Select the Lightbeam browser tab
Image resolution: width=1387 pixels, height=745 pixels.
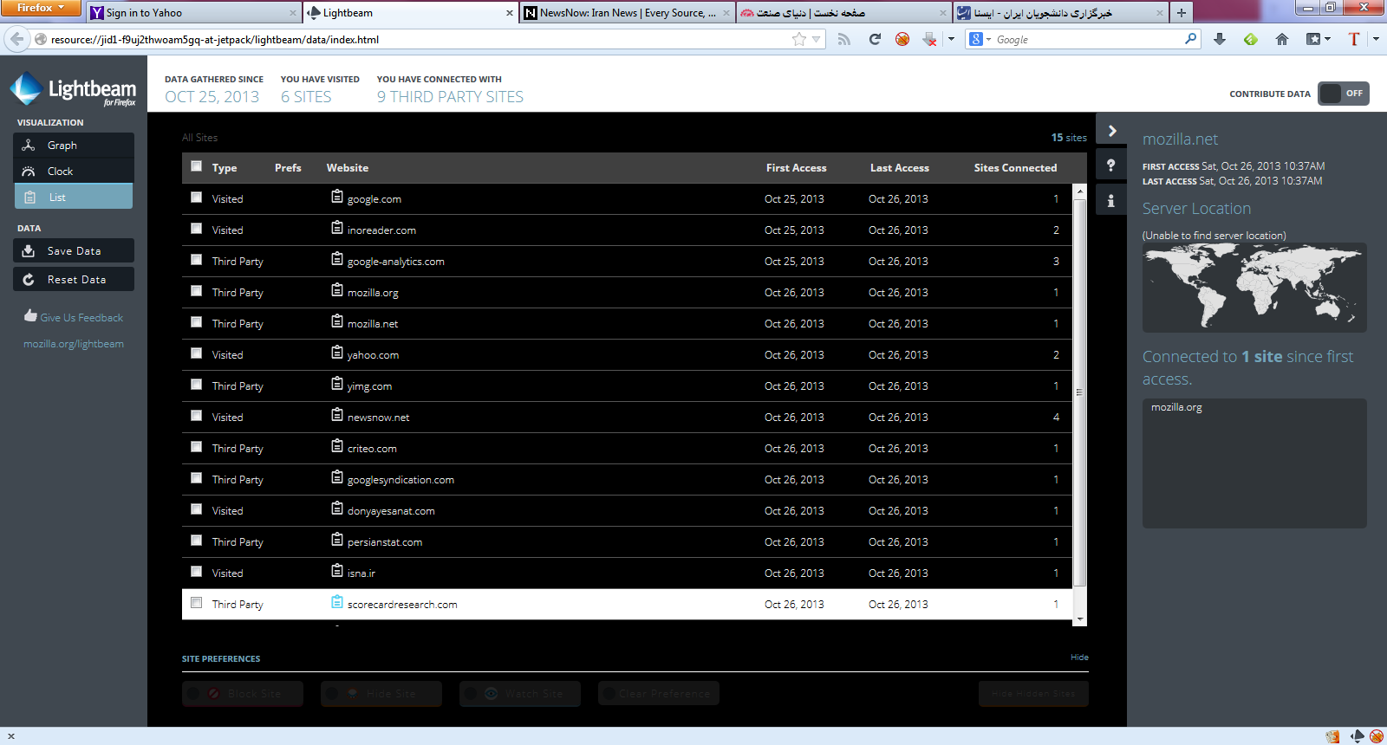pyautogui.click(x=411, y=13)
